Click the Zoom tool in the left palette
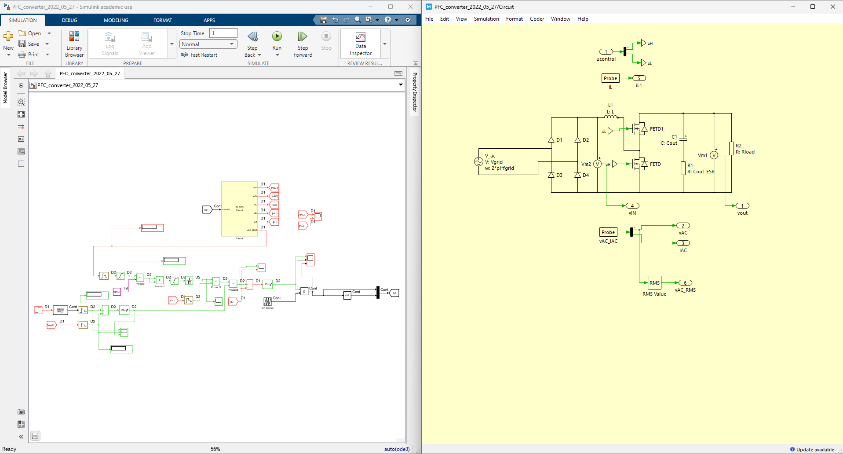 point(21,102)
